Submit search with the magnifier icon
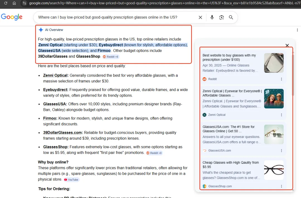 coord(231,17)
